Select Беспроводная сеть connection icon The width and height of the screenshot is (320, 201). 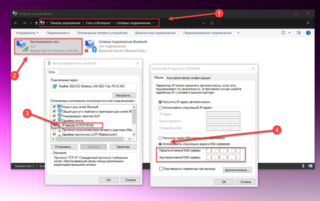pos(22,46)
